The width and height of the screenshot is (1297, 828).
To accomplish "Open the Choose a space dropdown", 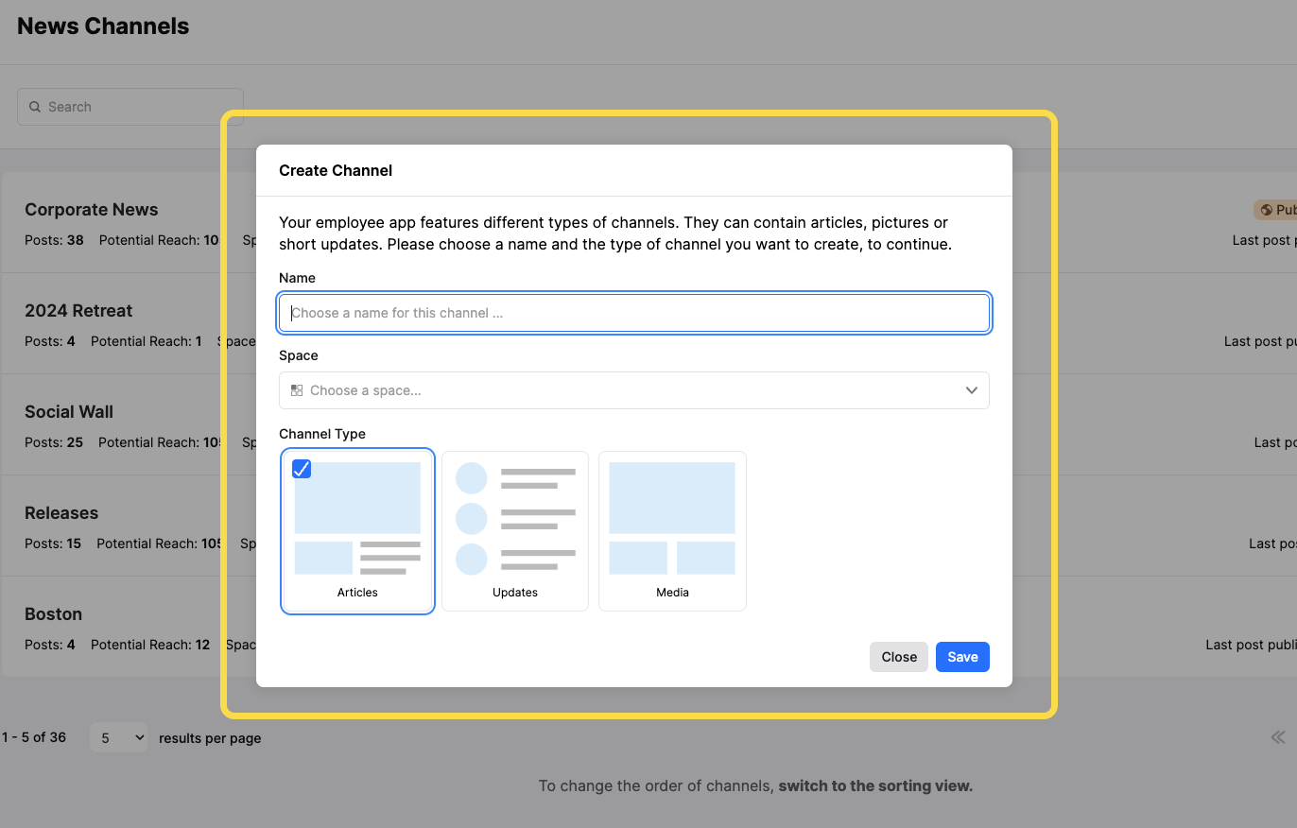I will (634, 390).
